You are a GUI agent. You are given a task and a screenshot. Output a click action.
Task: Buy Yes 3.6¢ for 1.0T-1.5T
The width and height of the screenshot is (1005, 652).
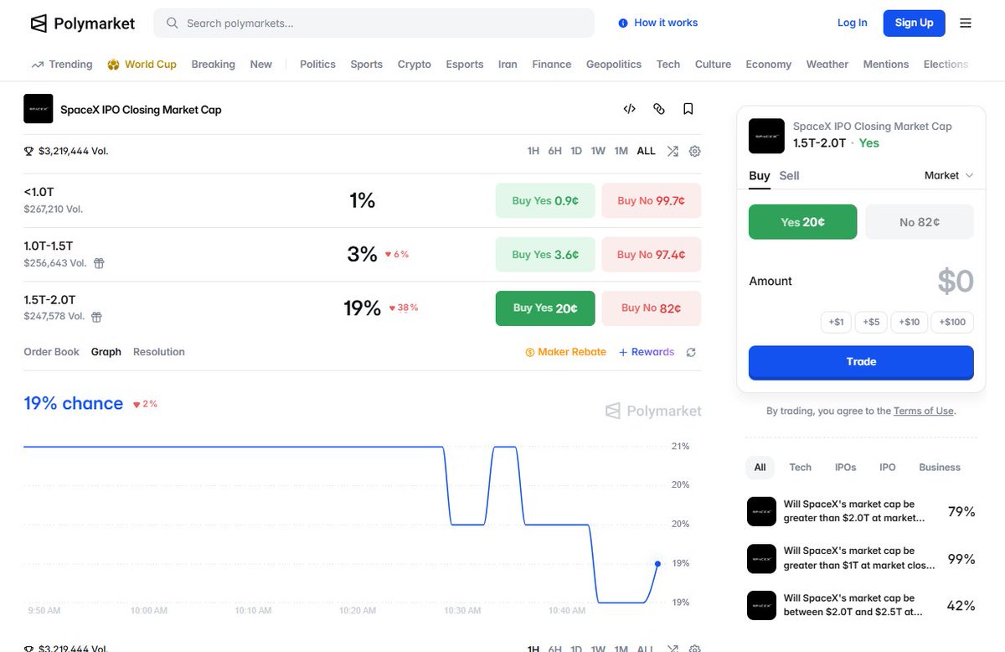pos(545,255)
